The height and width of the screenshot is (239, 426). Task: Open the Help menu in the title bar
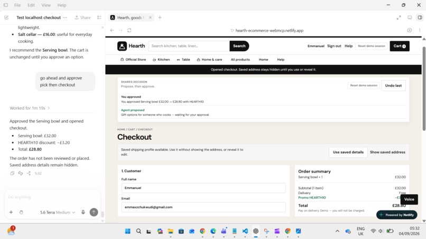click(62, 5)
